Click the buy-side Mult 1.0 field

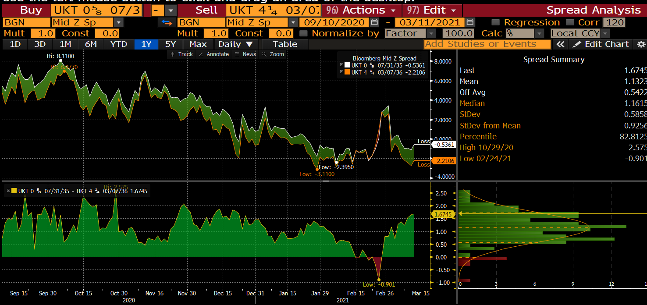coord(43,33)
